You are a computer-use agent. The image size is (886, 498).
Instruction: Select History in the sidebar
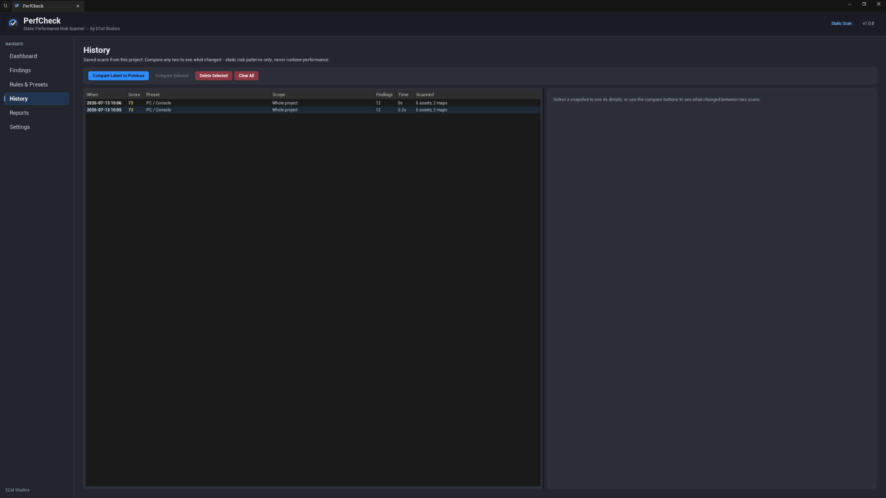point(36,99)
